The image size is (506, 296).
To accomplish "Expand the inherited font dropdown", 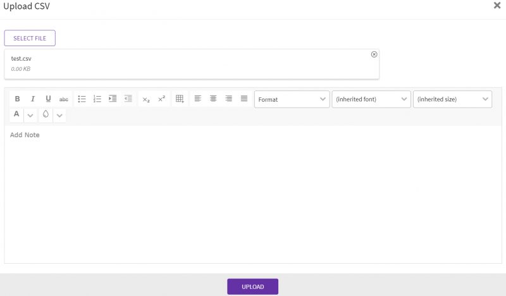I will click(x=371, y=99).
